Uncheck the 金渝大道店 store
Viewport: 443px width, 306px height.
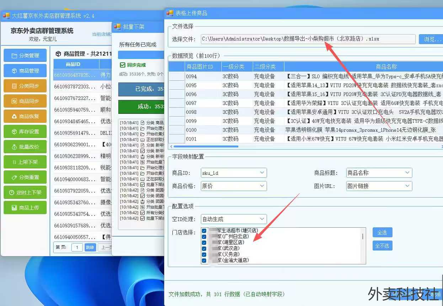tap(204, 260)
